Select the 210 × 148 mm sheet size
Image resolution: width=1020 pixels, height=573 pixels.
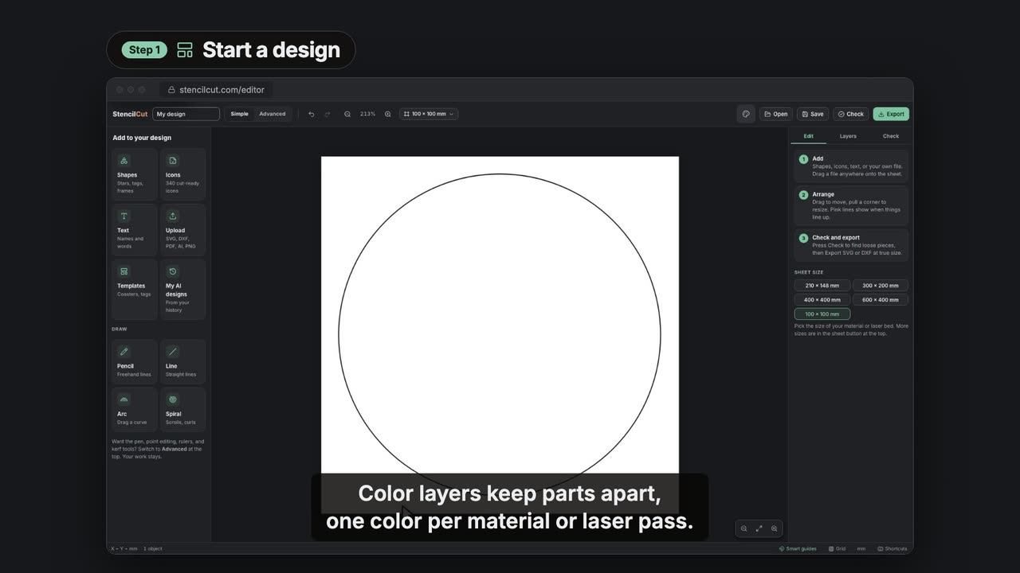click(x=822, y=286)
